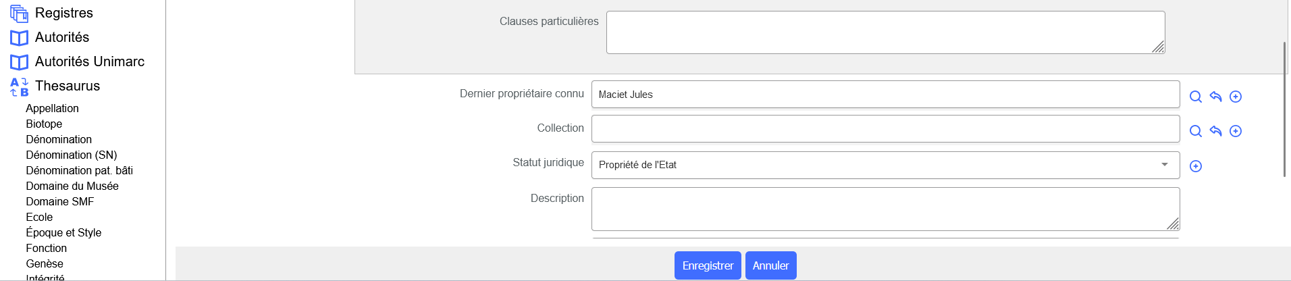Click reply arrow icon beside Collection field
The height and width of the screenshot is (281, 1291).
[x=1215, y=131]
